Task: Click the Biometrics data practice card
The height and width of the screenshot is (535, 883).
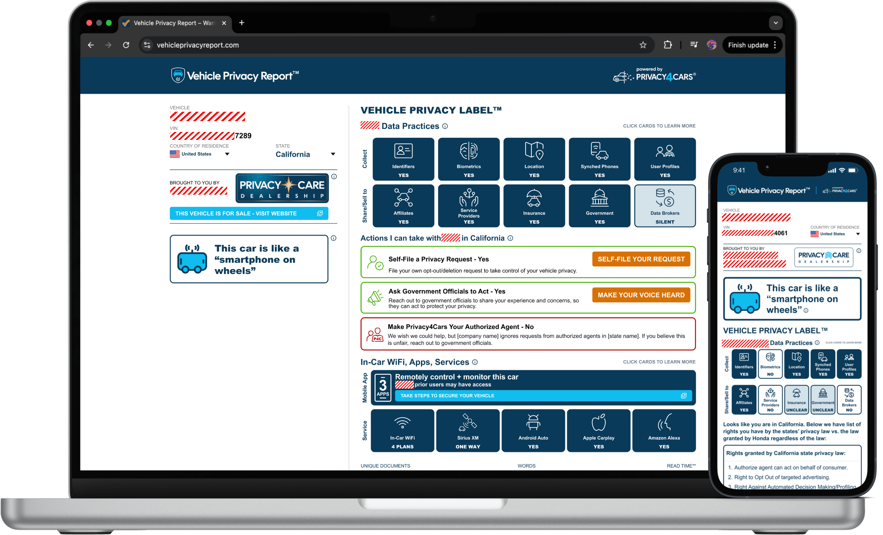Action: [468, 159]
